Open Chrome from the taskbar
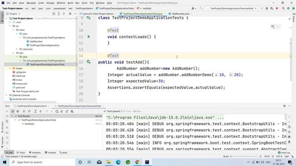 click(x=137, y=162)
